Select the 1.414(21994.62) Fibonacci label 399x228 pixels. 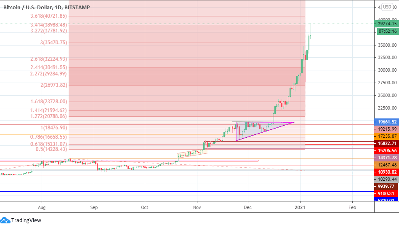click(48, 110)
